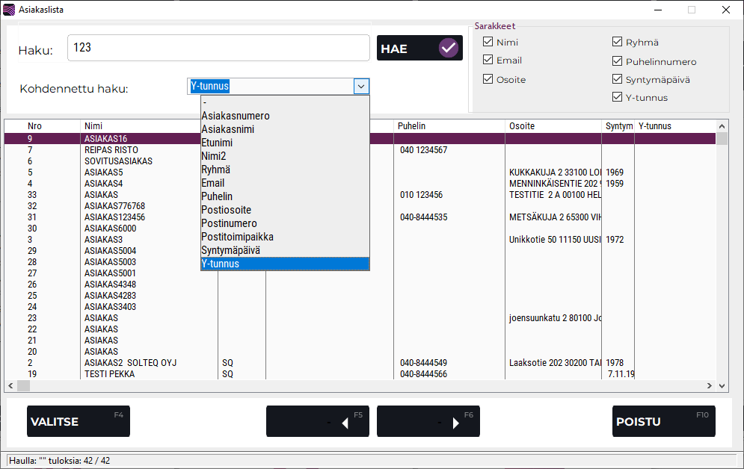Click the vertical scrollbar down arrow
744x469 pixels.
point(722,386)
